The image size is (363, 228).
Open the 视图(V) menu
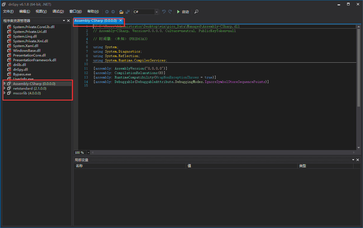point(41,11)
